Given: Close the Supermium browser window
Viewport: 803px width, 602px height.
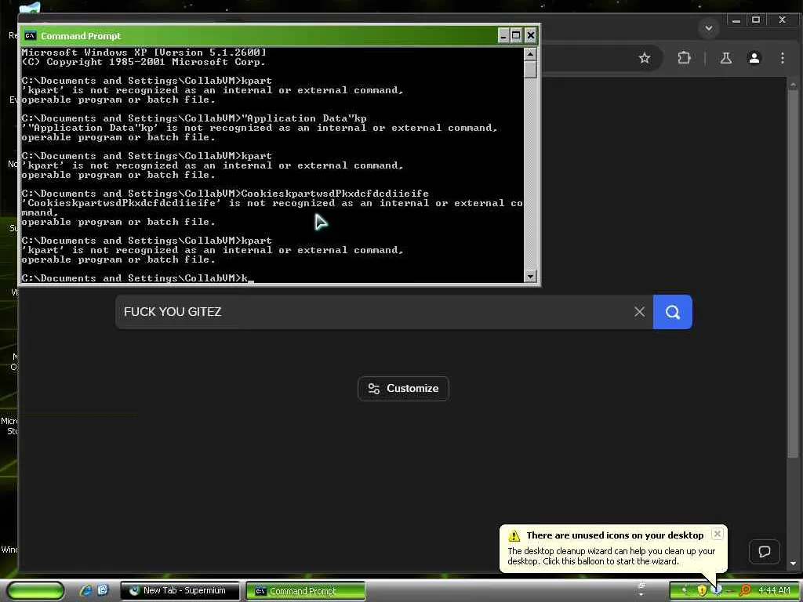Looking at the screenshot, I should pos(782,20).
